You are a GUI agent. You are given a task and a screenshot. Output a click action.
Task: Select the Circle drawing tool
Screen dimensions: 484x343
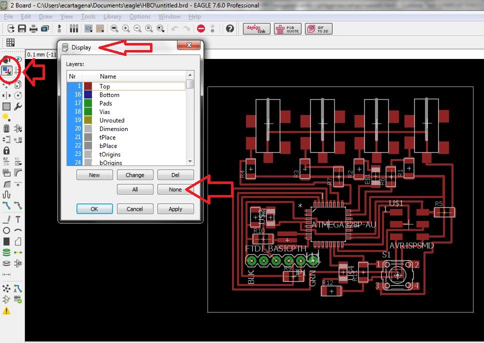click(x=6, y=230)
